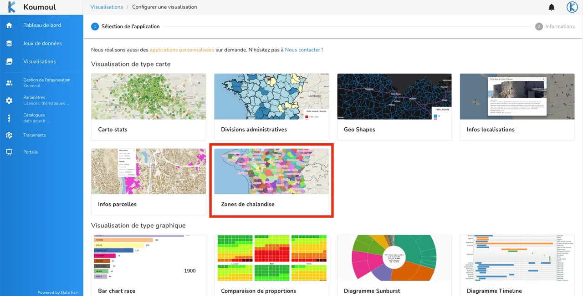Screen dimensions: 583x296
Task: Open Tableau de bord menu item
Action: point(41,25)
